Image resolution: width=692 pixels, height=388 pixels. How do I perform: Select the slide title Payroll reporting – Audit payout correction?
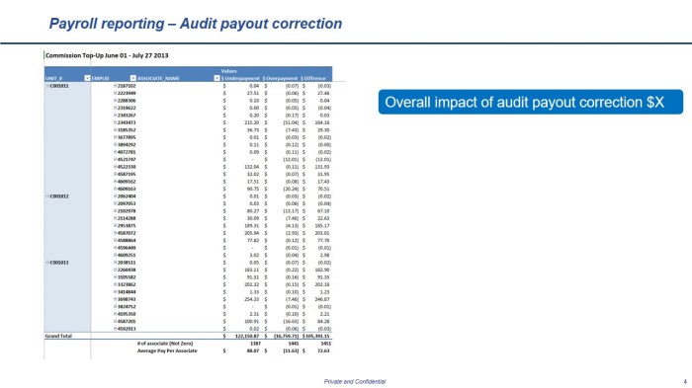[x=196, y=24]
